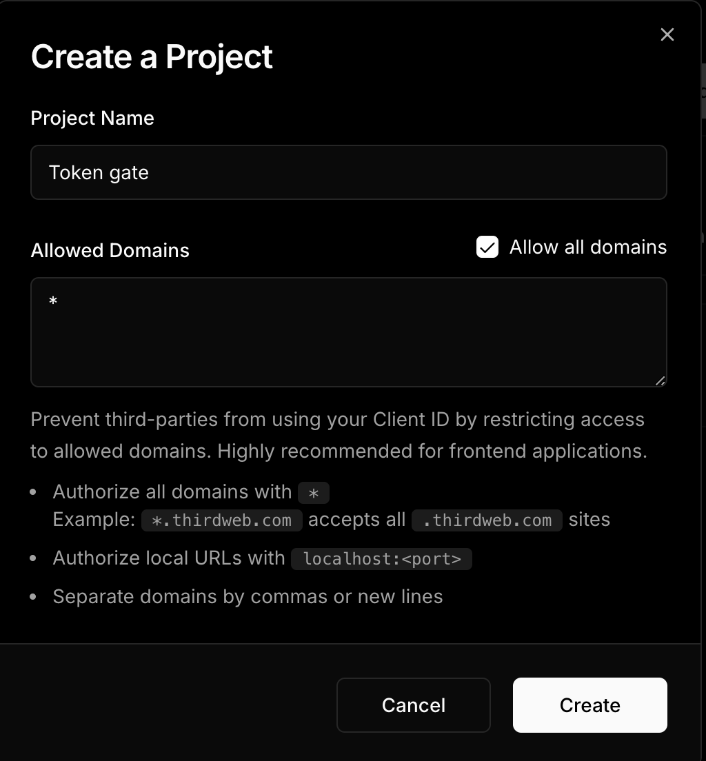Screen dimensions: 706x761
Task: Click the Create button
Action: (x=589, y=705)
